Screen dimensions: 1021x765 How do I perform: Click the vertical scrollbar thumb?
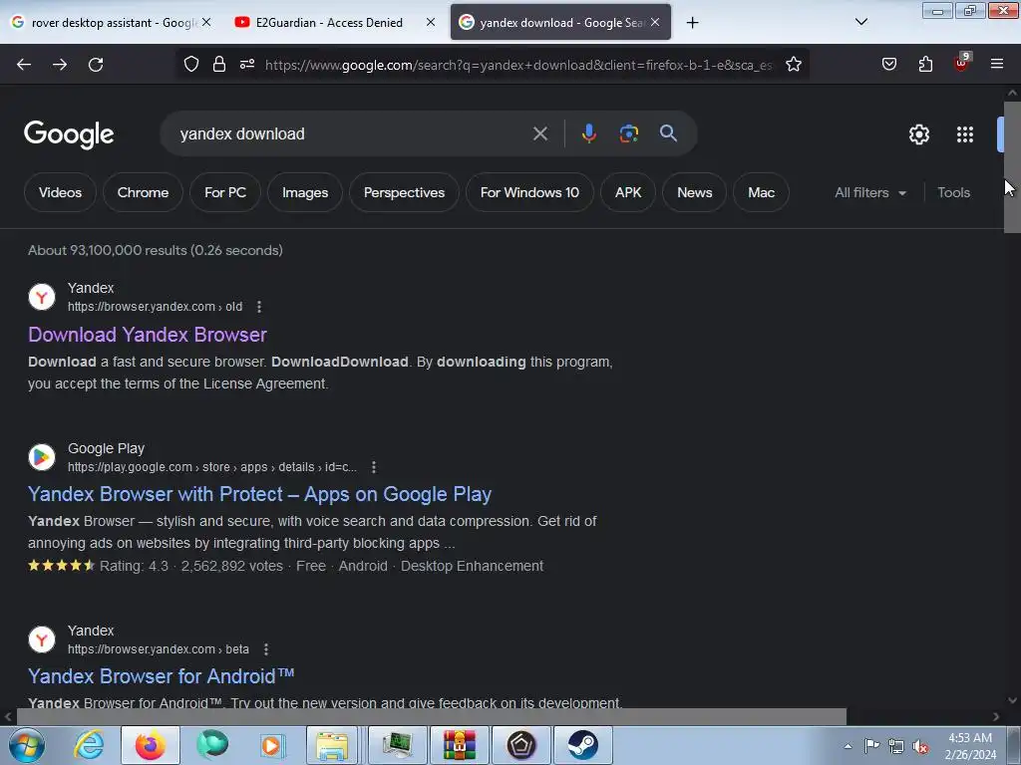pyautogui.click(x=1012, y=166)
